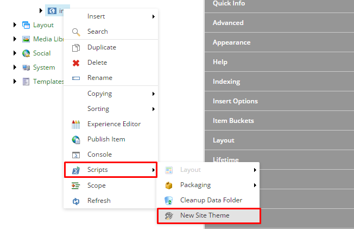Click the Experience Editor crayons icon

pyautogui.click(x=76, y=125)
